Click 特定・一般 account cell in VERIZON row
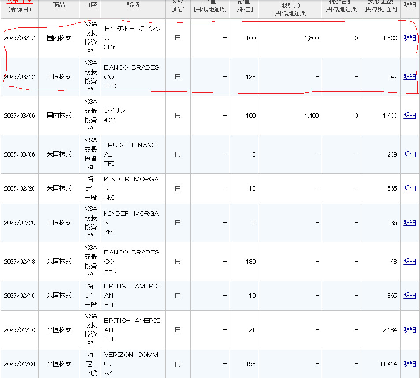The width and height of the screenshot is (420, 378). click(90, 364)
